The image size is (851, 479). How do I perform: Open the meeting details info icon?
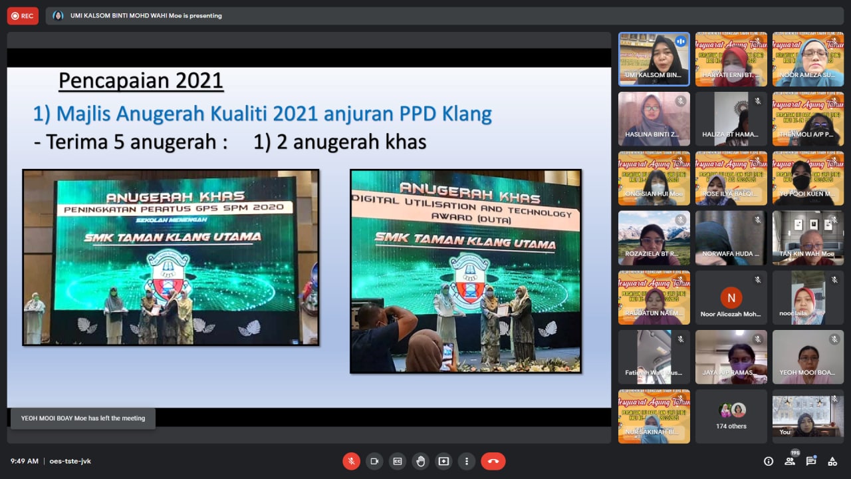coord(769,461)
